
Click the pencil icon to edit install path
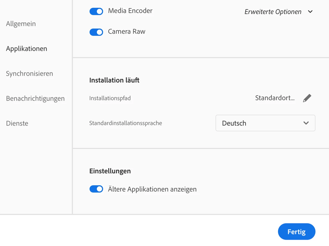pos(307,98)
